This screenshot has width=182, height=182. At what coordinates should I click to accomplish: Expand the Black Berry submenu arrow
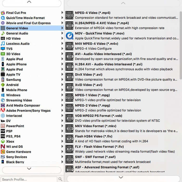point(62,162)
